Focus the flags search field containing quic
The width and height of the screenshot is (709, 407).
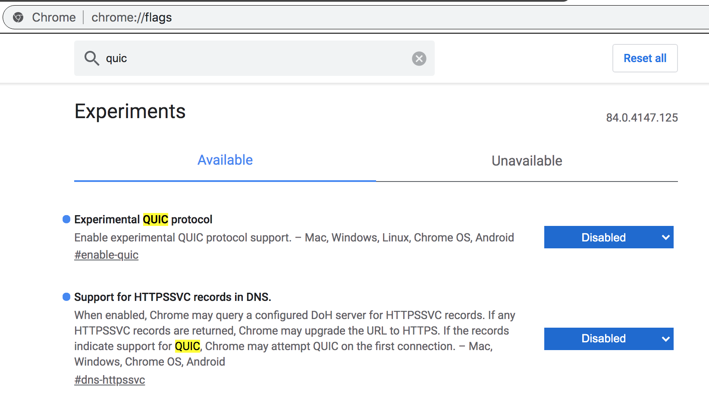[254, 58]
